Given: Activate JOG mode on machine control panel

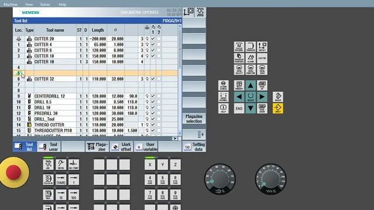Looking at the screenshot, I should point(48,164).
